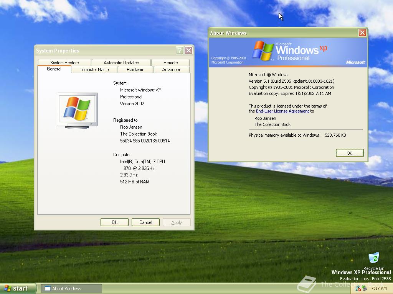
Task: Click the '523,760 KB' memory value
Action: (x=335, y=135)
